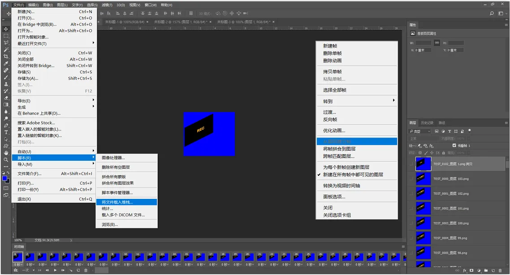Select the Magic Wand tool
The image size is (510, 275).
point(6,49)
